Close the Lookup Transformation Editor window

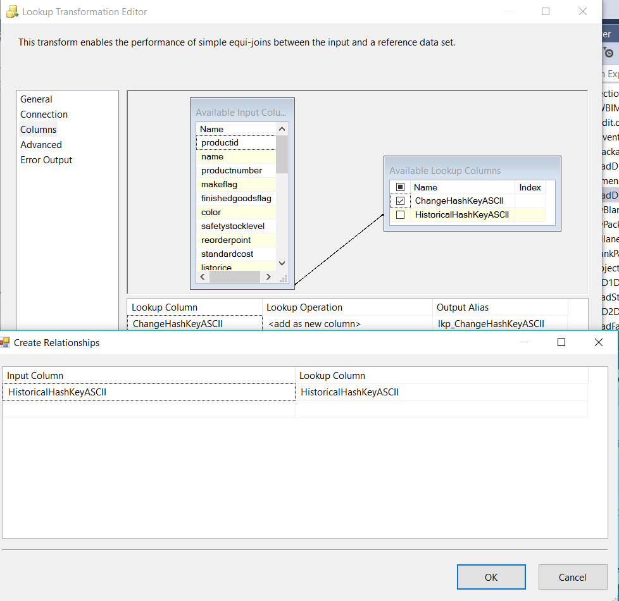(583, 11)
